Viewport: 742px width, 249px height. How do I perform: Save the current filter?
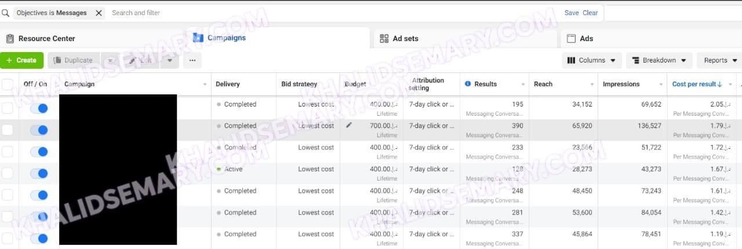point(572,13)
